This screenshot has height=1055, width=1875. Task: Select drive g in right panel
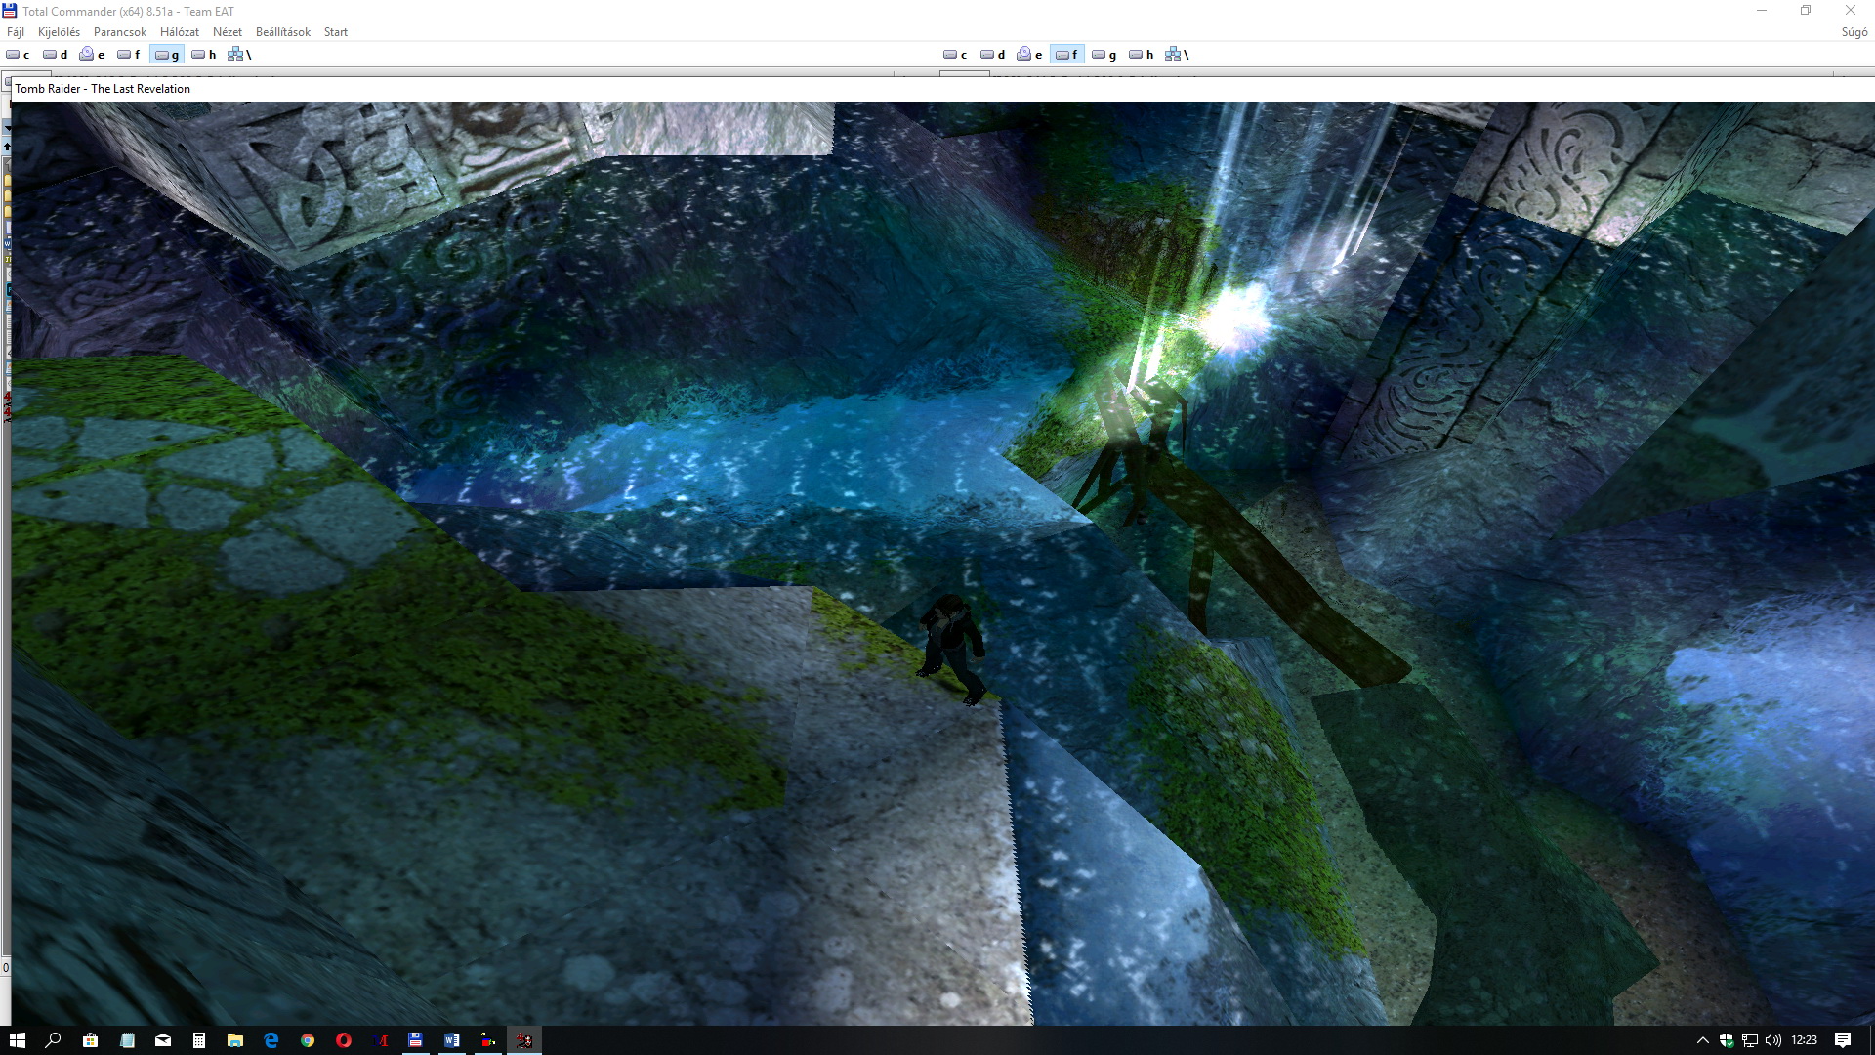[1104, 55]
